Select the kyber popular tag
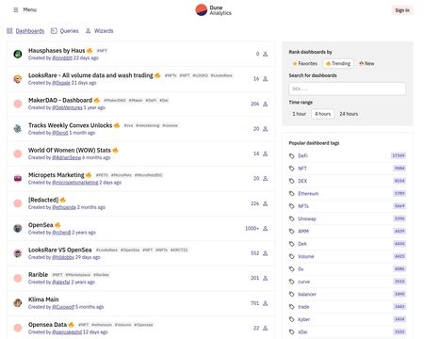 click(303, 319)
